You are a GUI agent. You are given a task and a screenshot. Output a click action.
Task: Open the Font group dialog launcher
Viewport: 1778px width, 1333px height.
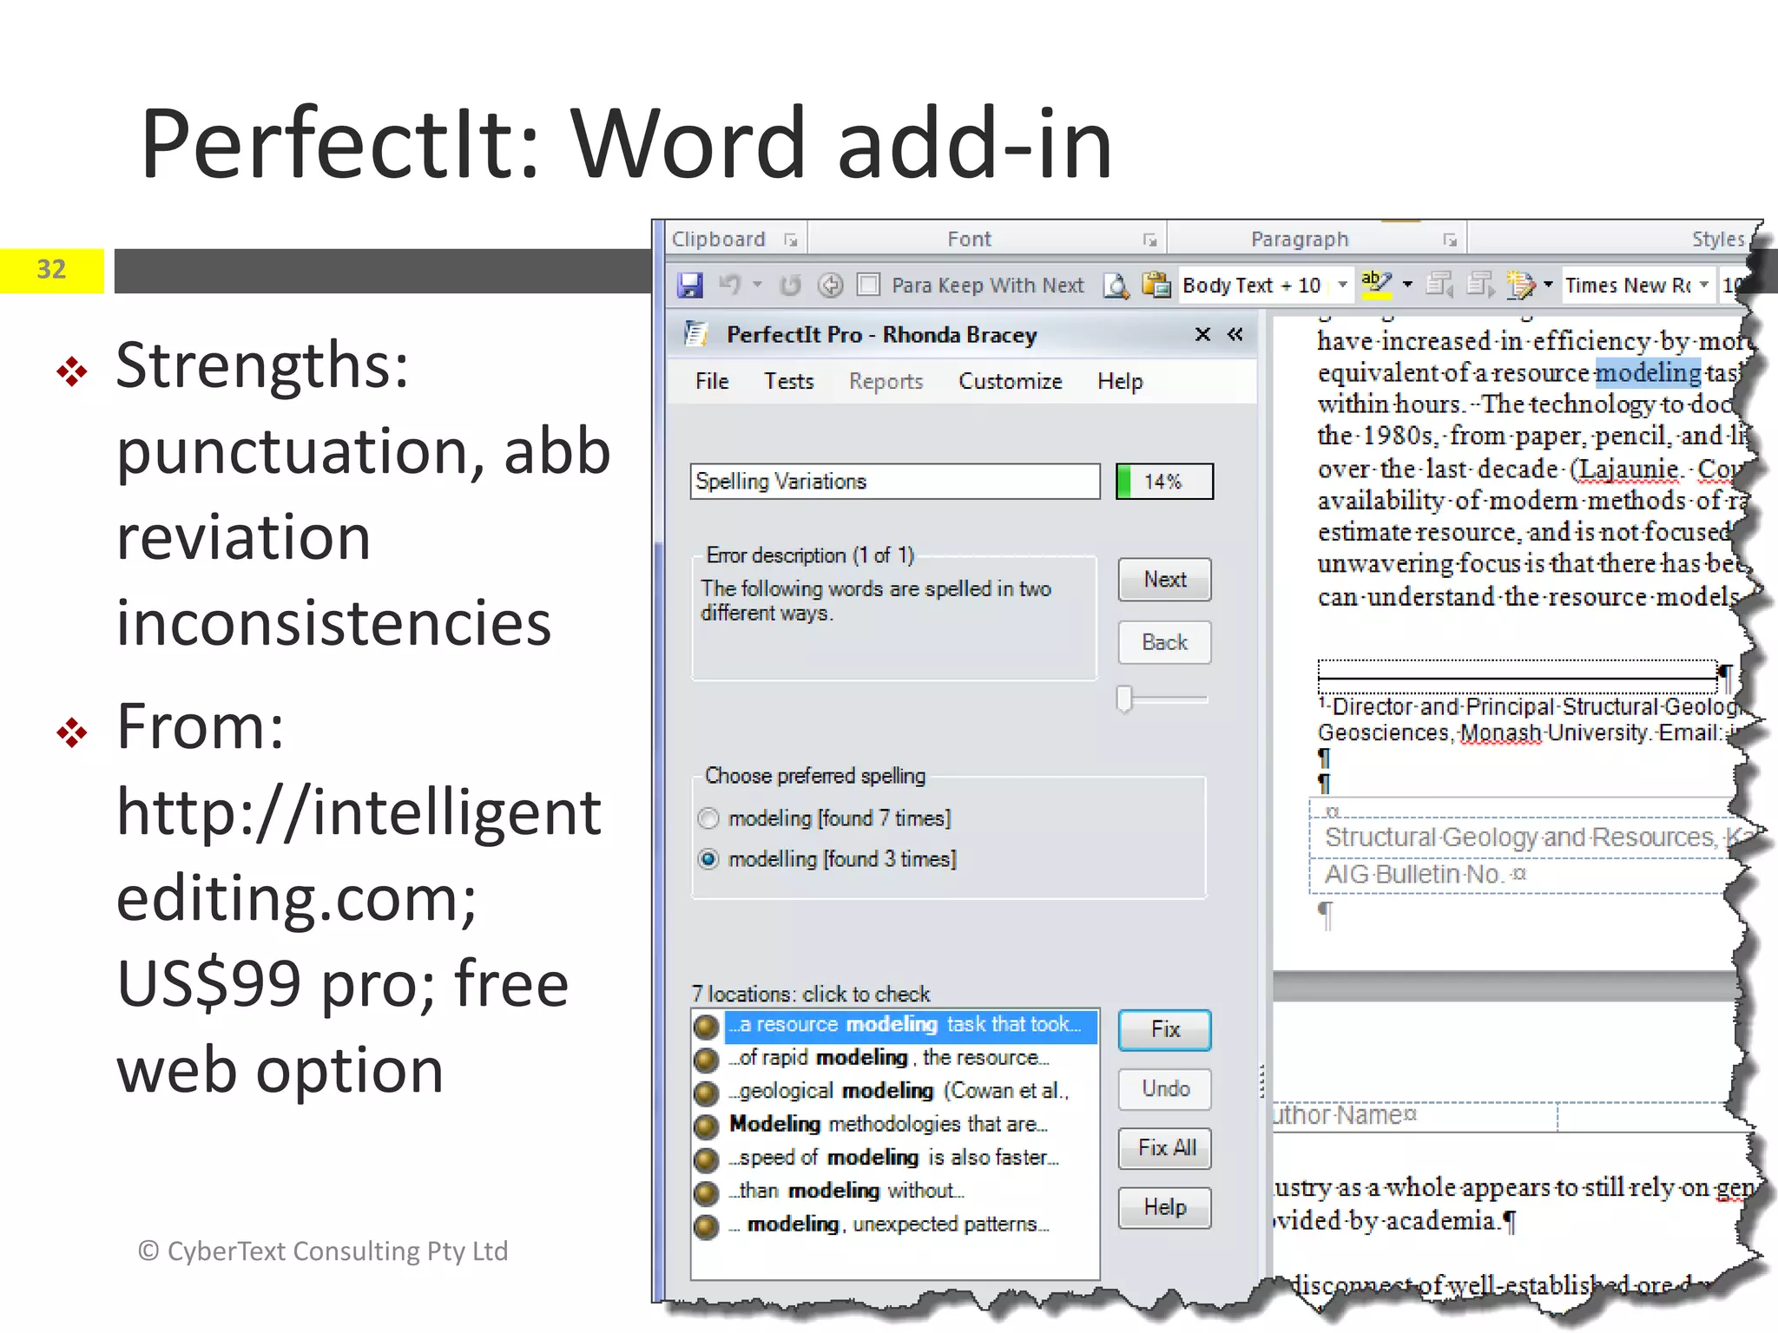click(x=1149, y=240)
